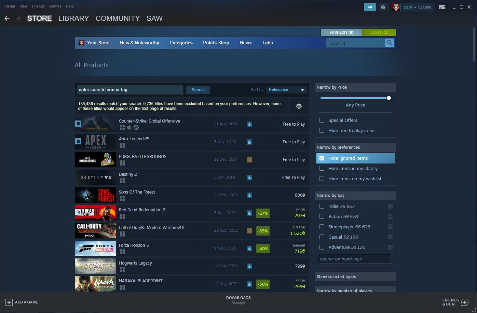Switch to Big Picture mode icon
The height and width of the screenshot is (313, 477).
click(x=442, y=7)
